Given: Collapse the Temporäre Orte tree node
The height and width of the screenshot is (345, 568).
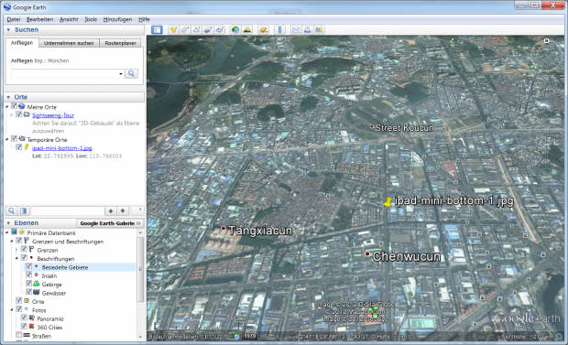Looking at the screenshot, I should (x=7, y=139).
